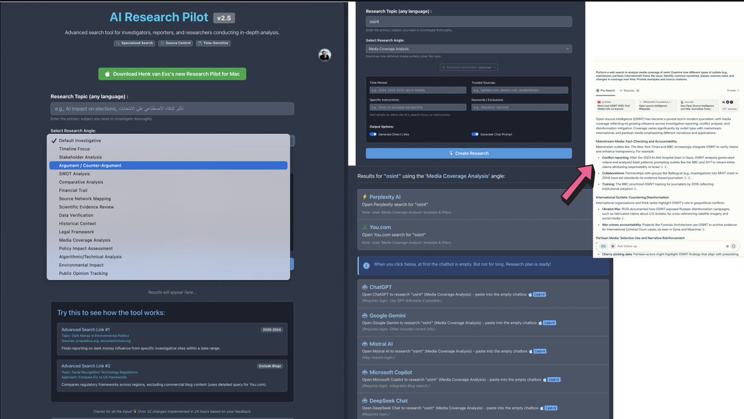Click the Perplexity AI lightning bolt icon
Image resolution: width=744 pixels, height=419 pixels.
coord(365,197)
